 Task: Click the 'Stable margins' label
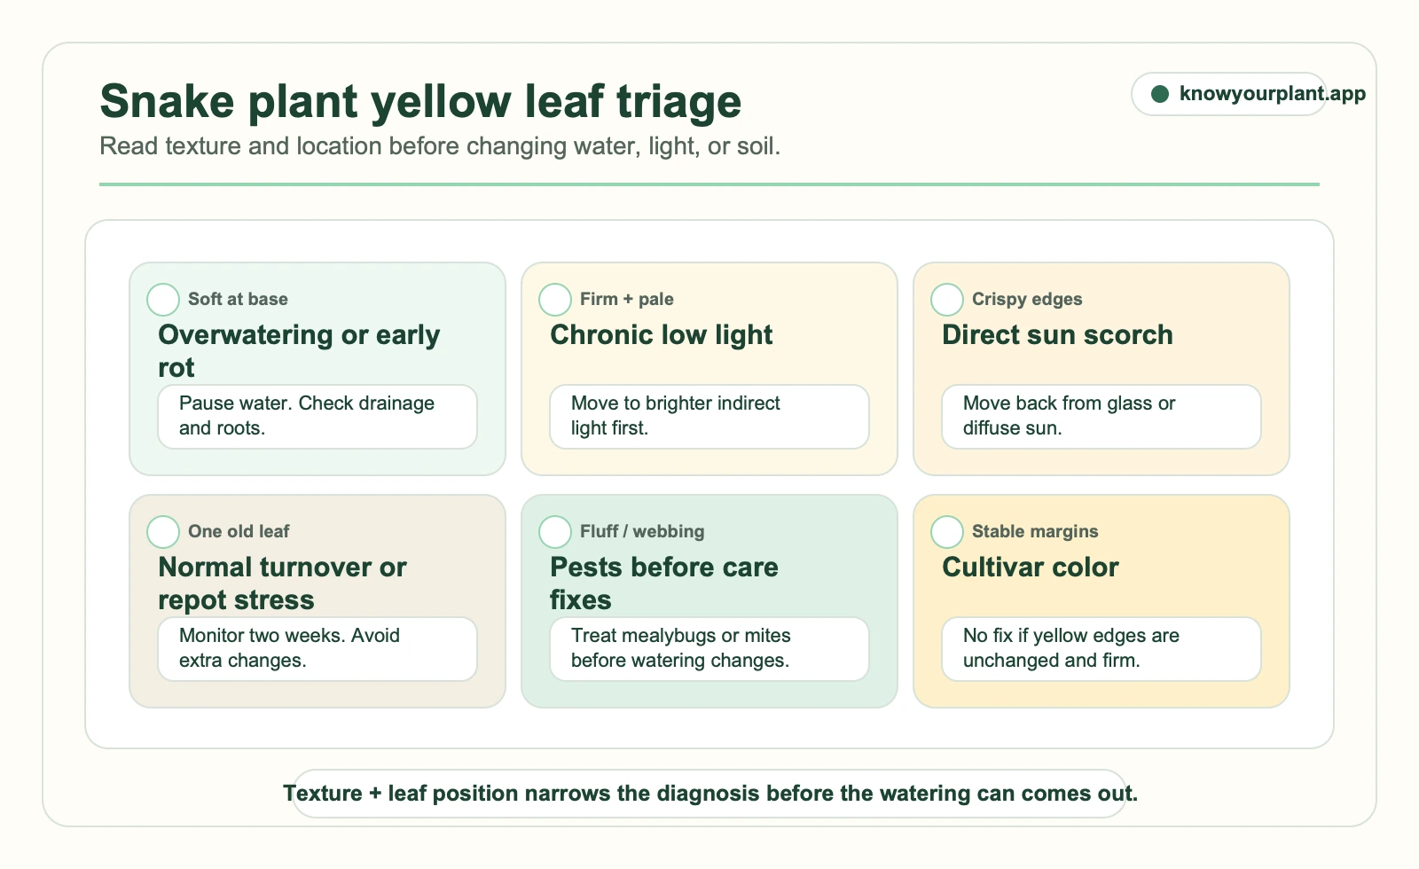1035,532
